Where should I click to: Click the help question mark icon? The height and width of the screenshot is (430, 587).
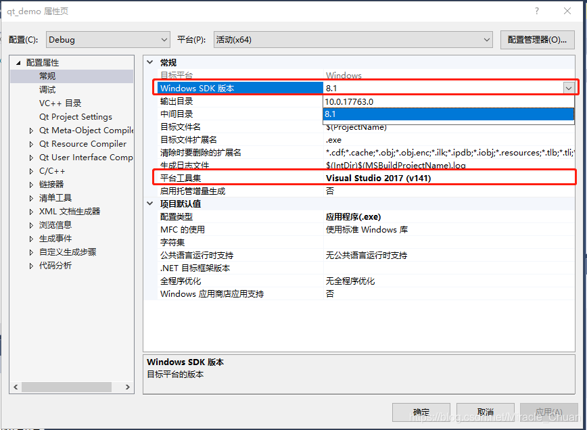(537, 11)
